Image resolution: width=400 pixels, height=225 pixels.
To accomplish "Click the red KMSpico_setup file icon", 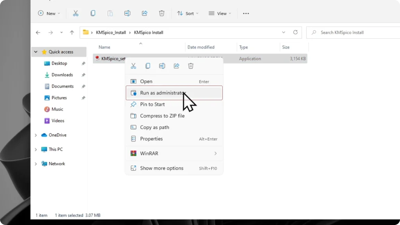I will pyautogui.click(x=97, y=59).
